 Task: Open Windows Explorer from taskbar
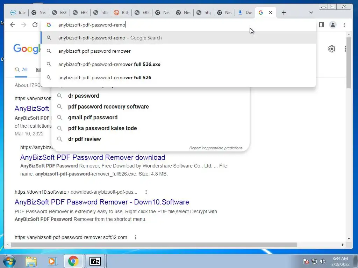click(x=31, y=261)
